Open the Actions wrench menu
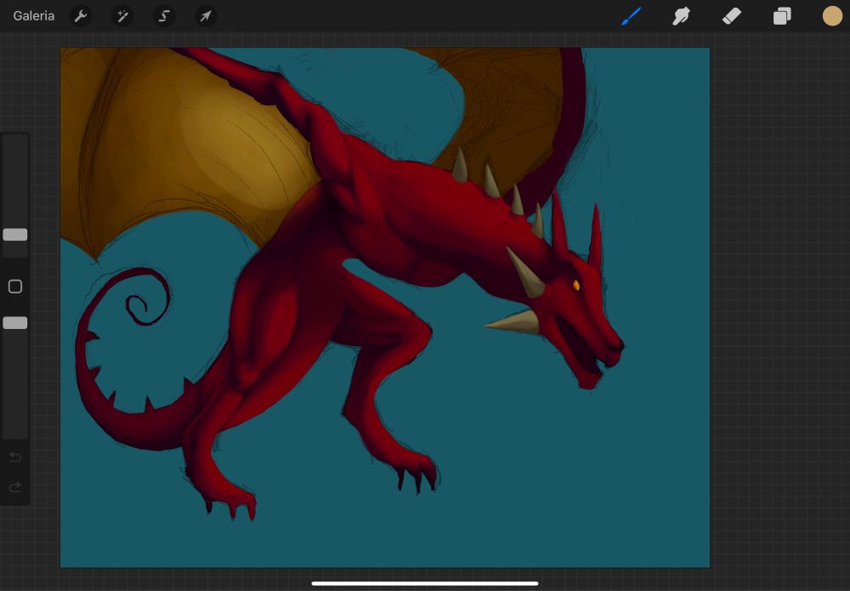The width and height of the screenshot is (850, 591). 80,16
